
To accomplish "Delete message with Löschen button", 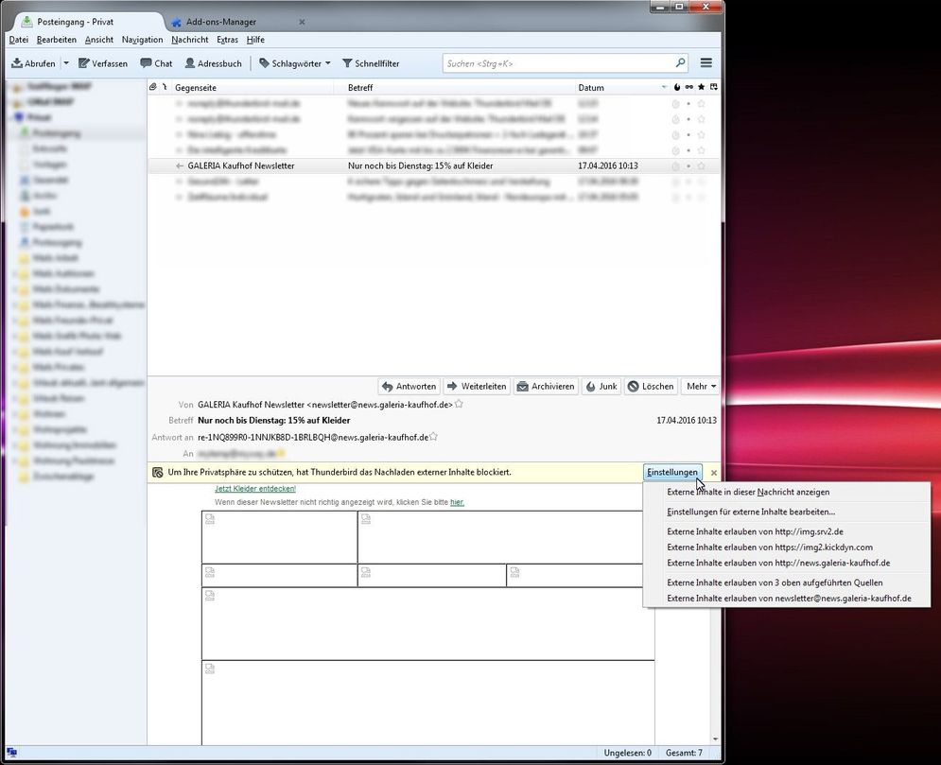I will 651,386.
